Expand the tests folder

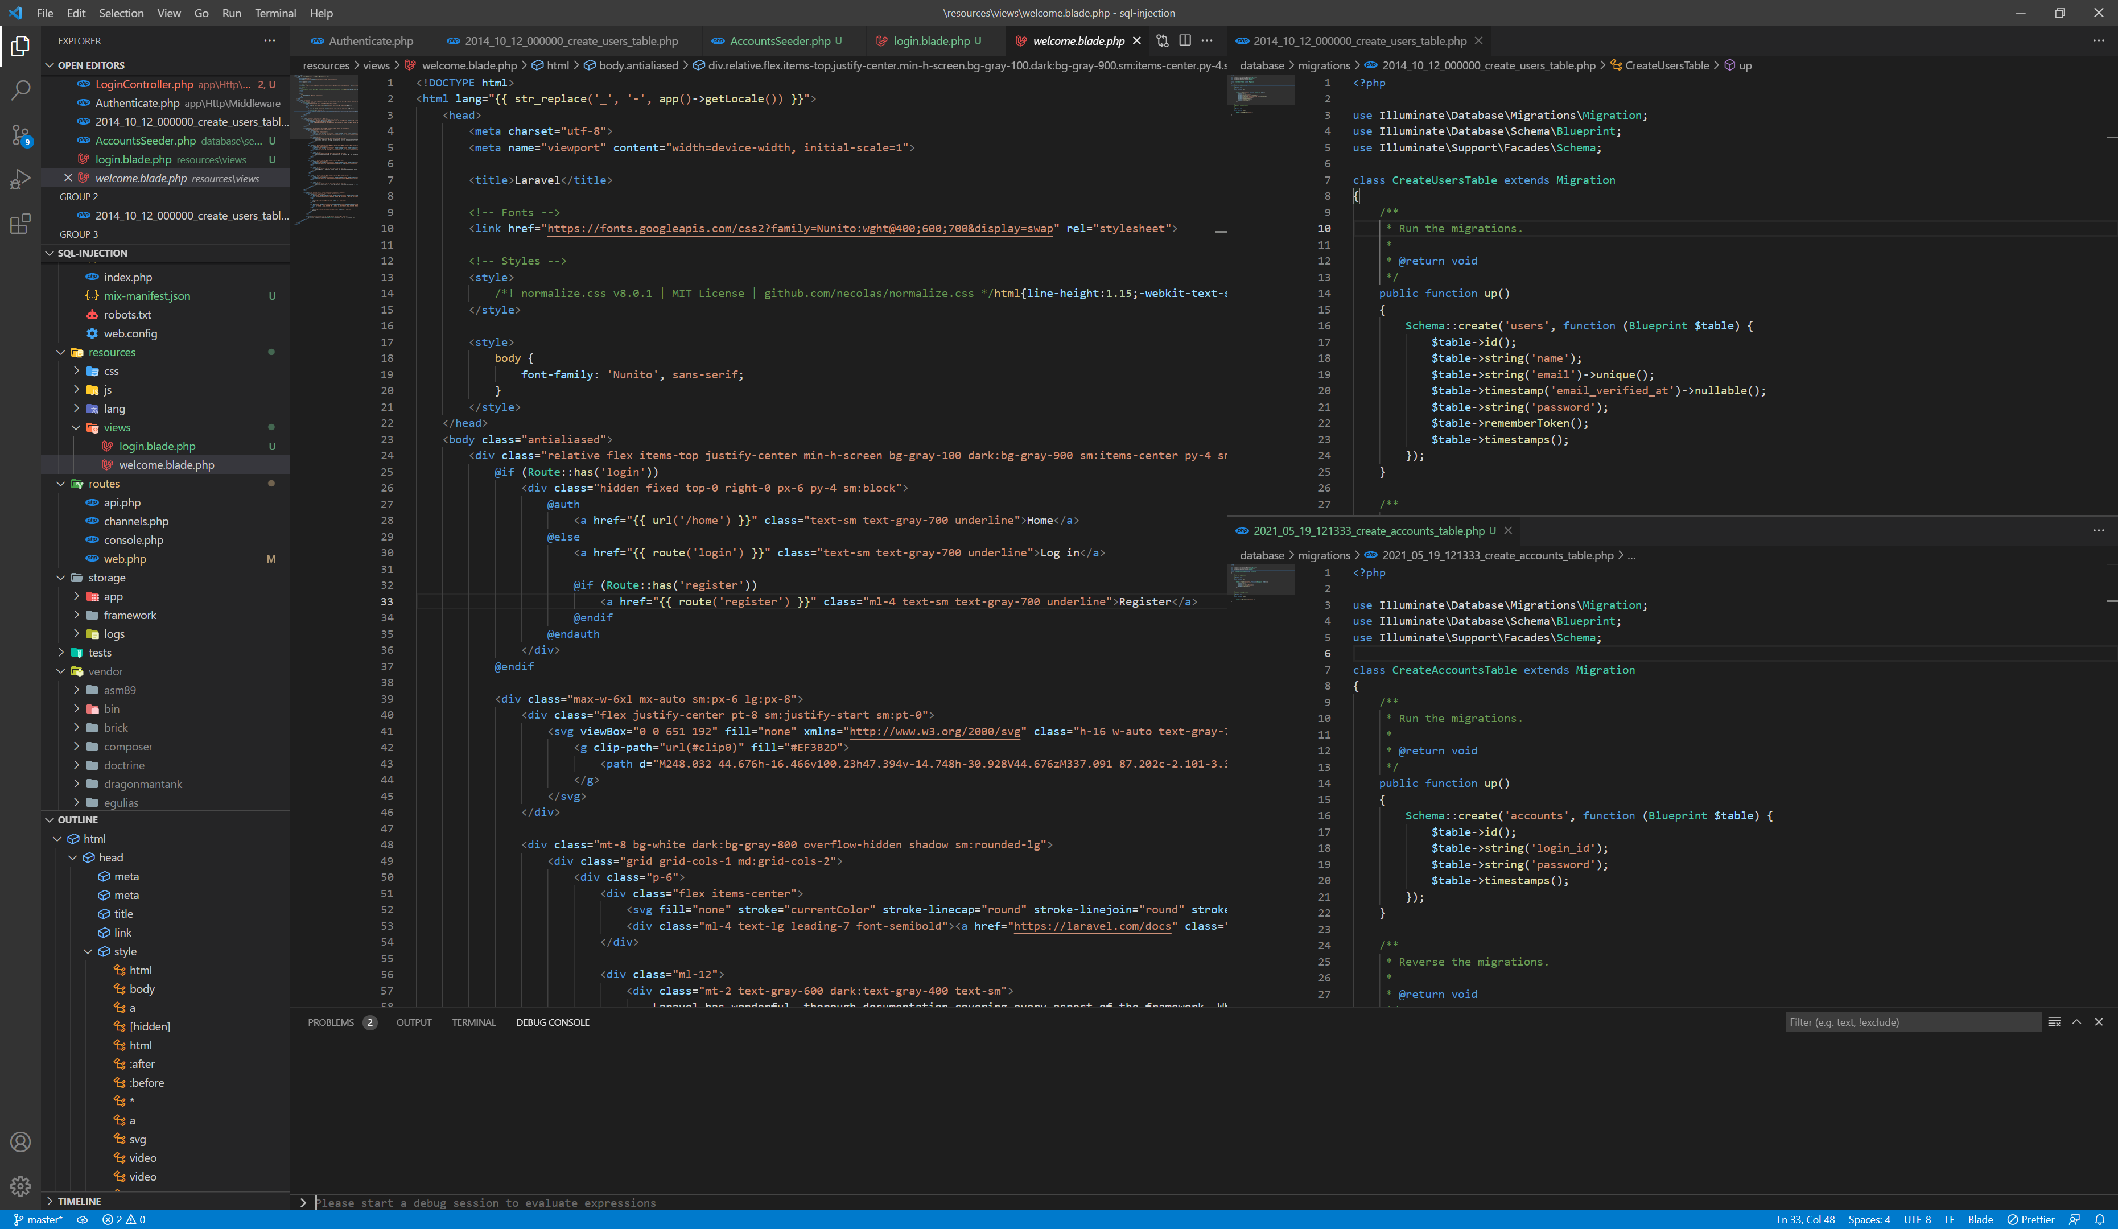(60, 652)
